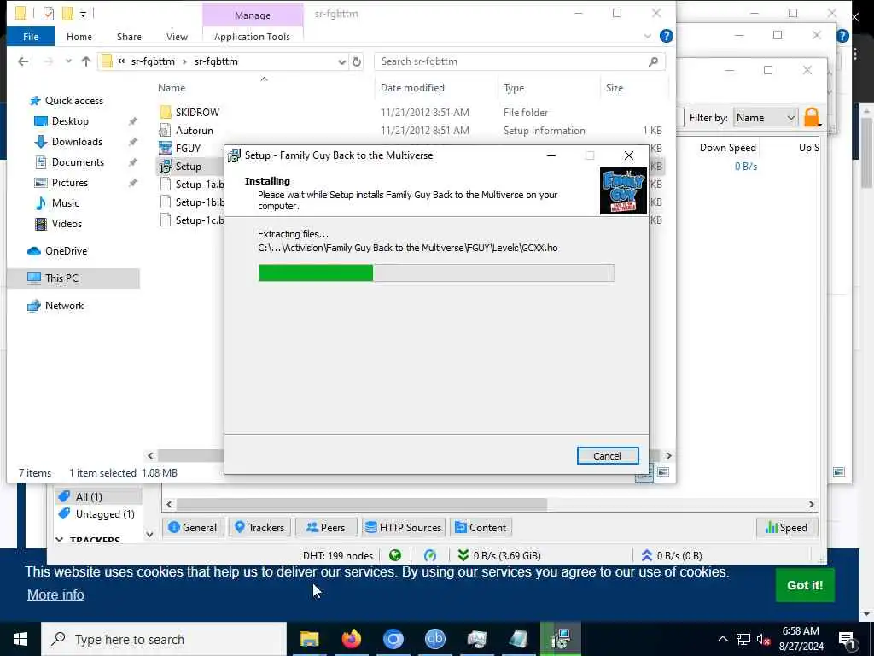This screenshot has width=874, height=656.
Task: Go up one folder level
Action: (x=86, y=61)
